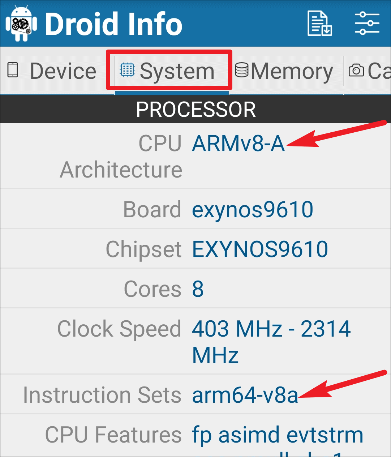This screenshot has width=391, height=457.
Task: Select the EXYNOS9610 Chipset entry
Action: [259, 248]
